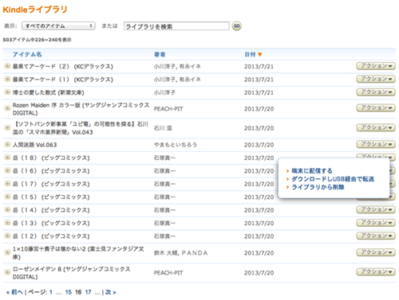Image resolution: width=399 pixels, height=300 pixels.
Task: Go to page 17
Action: 88,292
